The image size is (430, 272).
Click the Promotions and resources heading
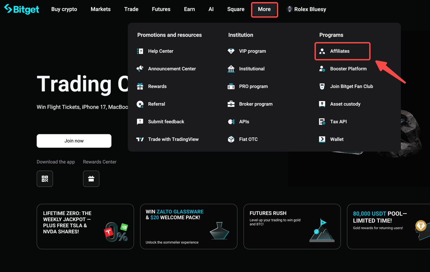point(169,35)
